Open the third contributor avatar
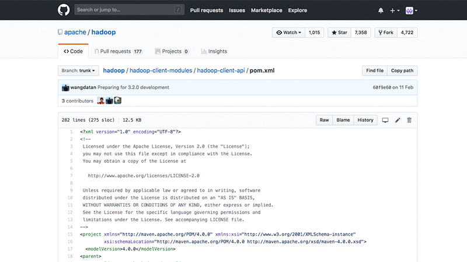 point(118,101)
